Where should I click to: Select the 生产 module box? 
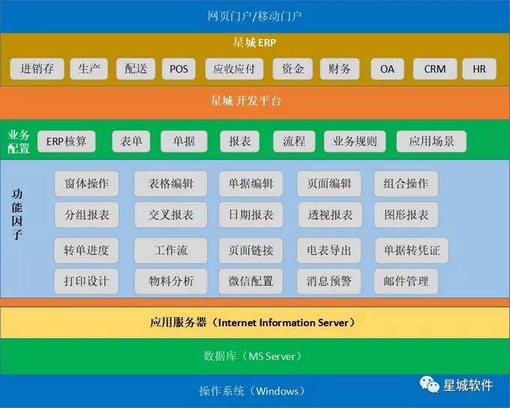tap(88, 69)
